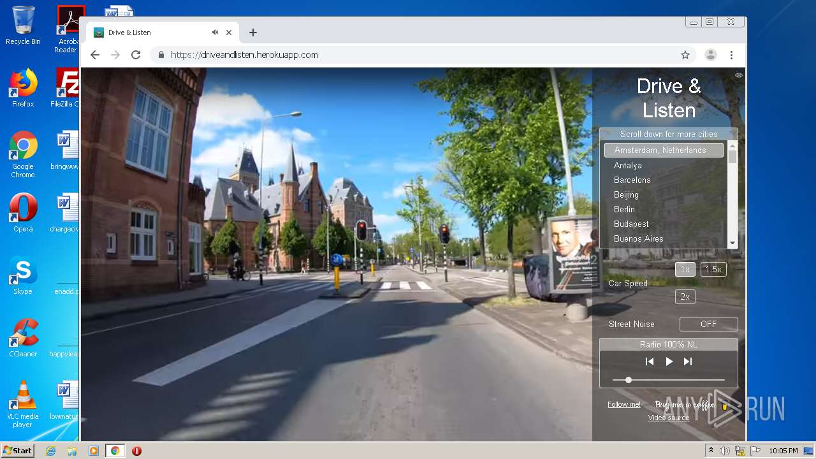Go forward in the browser
The image size is (816, 459).
[115, 55]
